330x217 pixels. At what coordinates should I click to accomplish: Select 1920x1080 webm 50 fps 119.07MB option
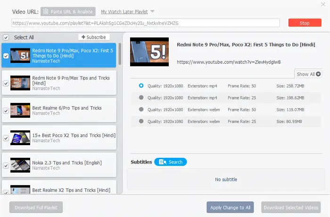click(x=141, y=109)
